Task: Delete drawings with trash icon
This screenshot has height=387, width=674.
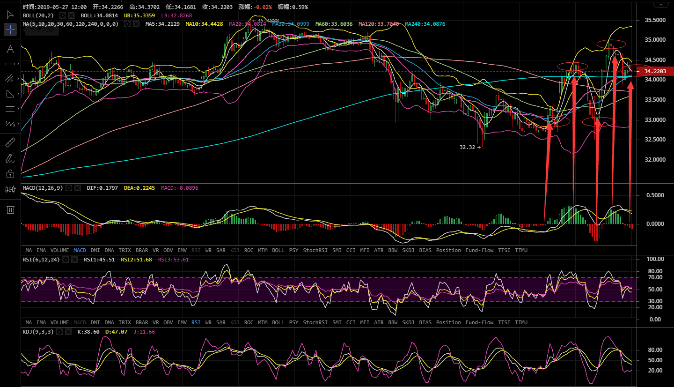Action: click(10, 208)
